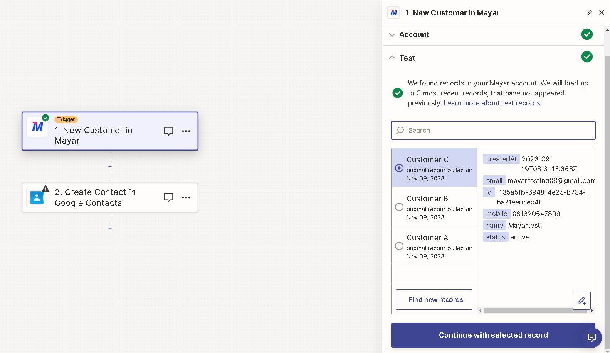Add a step after Create Contact in Google Contacts
The height and width of the screenshot is (353, 610).
[x=110, y=229]
